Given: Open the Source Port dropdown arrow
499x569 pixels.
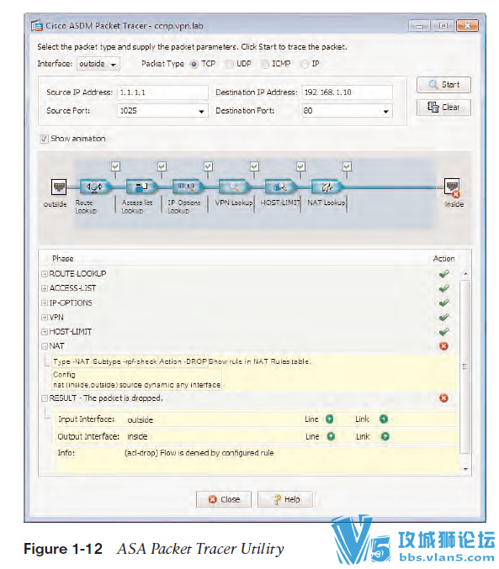Looking at the screenshot, I should (x=201, y=112).
